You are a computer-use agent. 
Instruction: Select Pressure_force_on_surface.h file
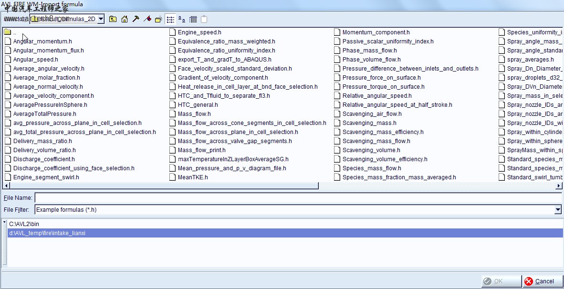[x=377, y=78]
